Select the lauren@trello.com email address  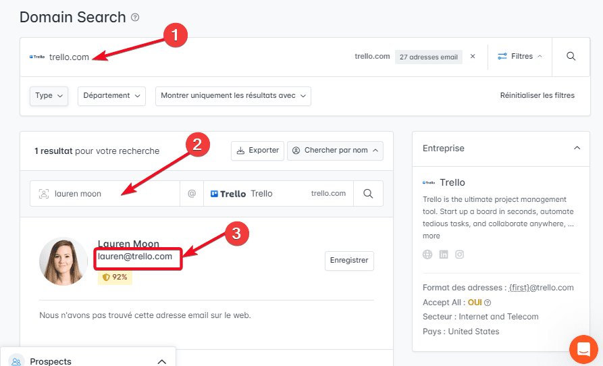135,257
